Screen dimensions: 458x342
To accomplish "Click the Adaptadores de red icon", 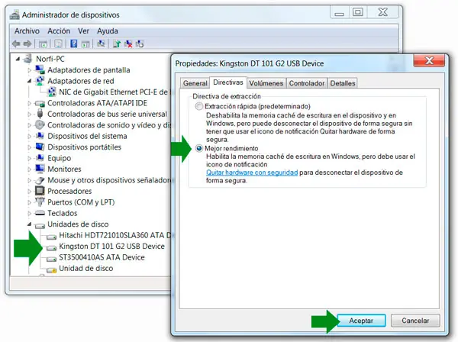I will click(x=40, y=81).
